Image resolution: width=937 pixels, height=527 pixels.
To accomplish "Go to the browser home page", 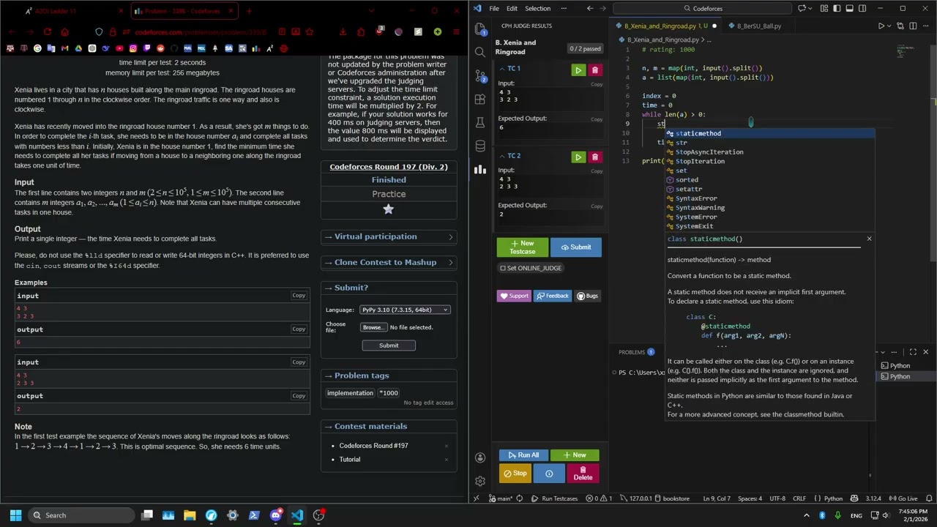I will [x=64, y=32].
